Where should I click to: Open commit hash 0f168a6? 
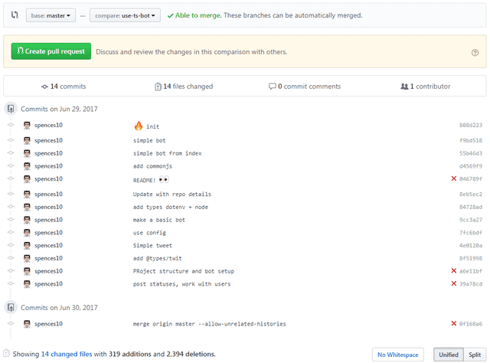point(471,324)
